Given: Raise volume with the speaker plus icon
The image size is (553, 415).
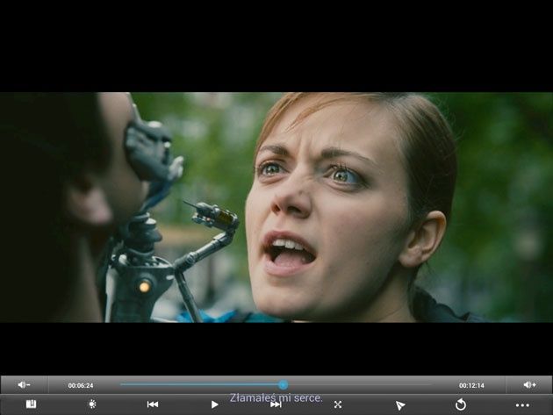Looking at the screenshot, I should [529, 384].
